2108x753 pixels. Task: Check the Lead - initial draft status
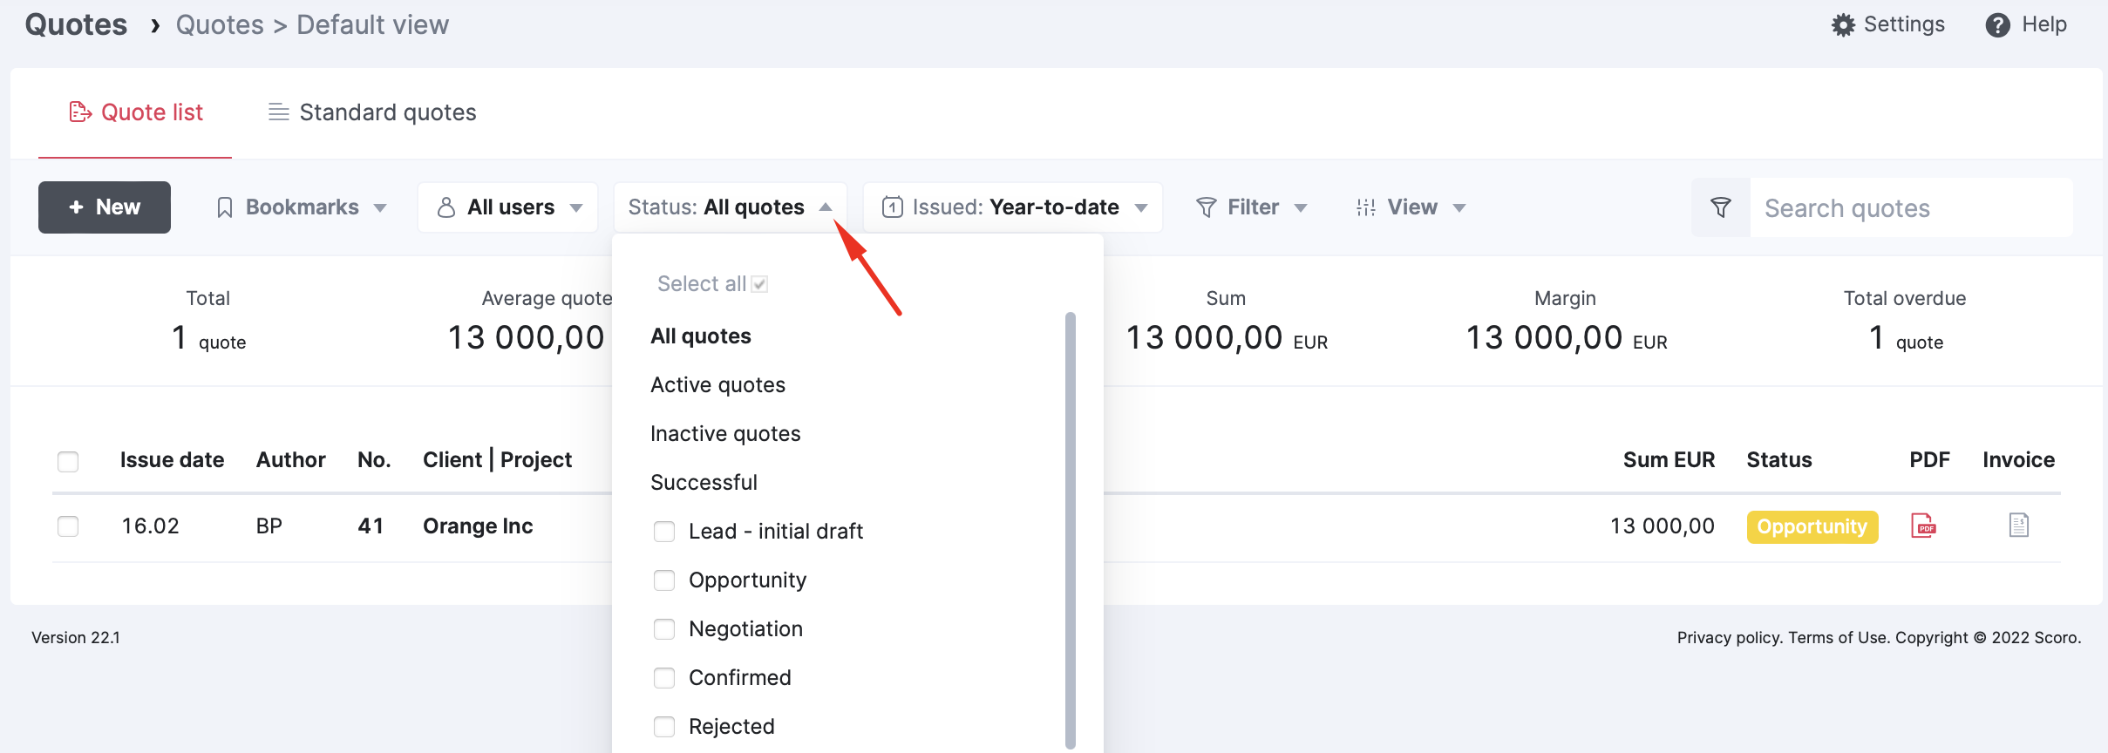click(x=664, y=532)
